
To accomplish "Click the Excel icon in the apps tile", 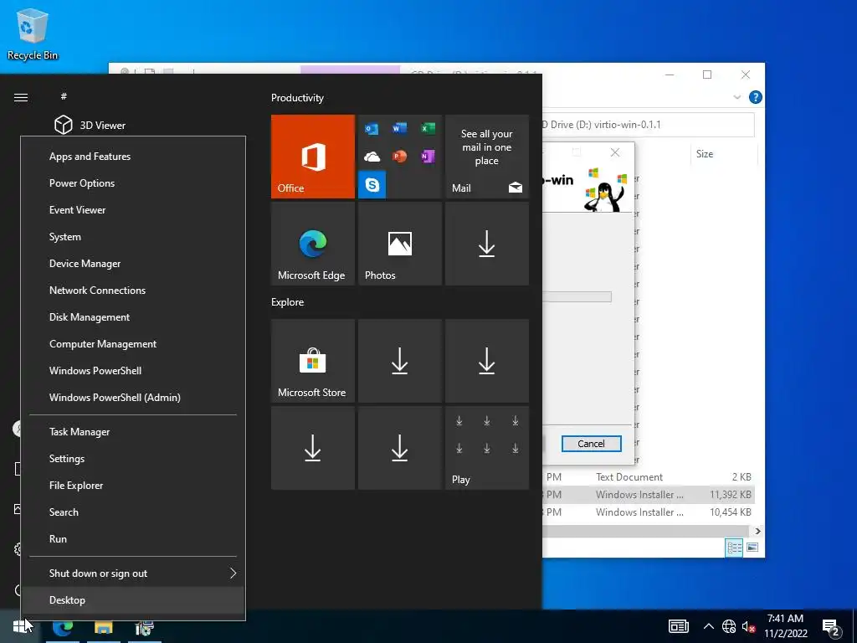I will (428, 128).
